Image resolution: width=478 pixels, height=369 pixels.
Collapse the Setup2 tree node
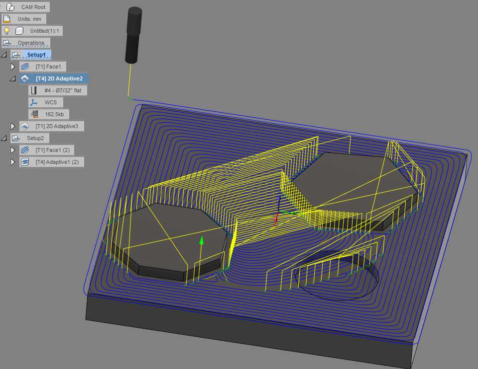(4, 138)
